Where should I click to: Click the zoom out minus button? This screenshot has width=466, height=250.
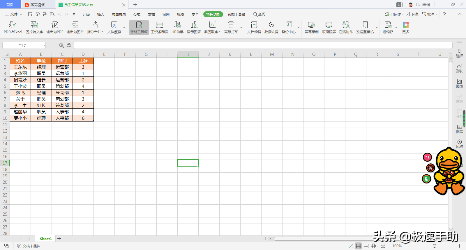click(409, 246)
